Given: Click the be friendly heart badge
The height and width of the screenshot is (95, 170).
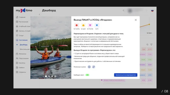Looking at the screenshot, I should (x=90, y=25).
